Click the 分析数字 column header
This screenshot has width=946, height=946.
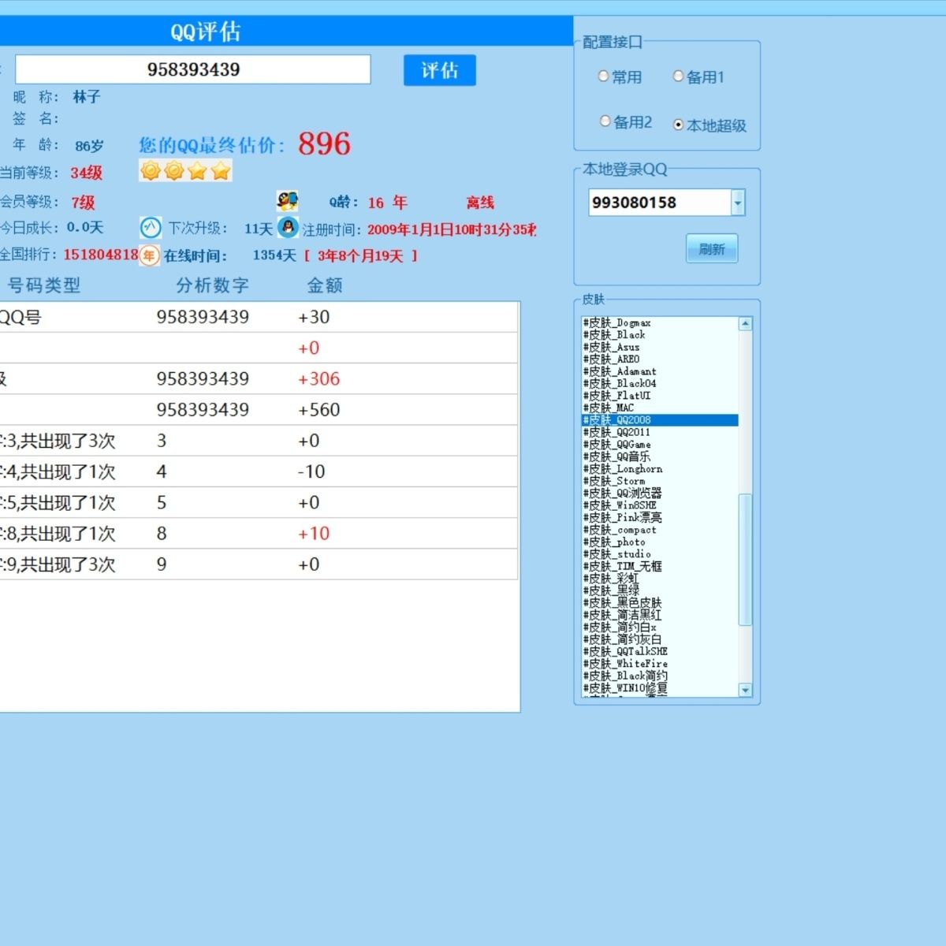coord(212,285)
